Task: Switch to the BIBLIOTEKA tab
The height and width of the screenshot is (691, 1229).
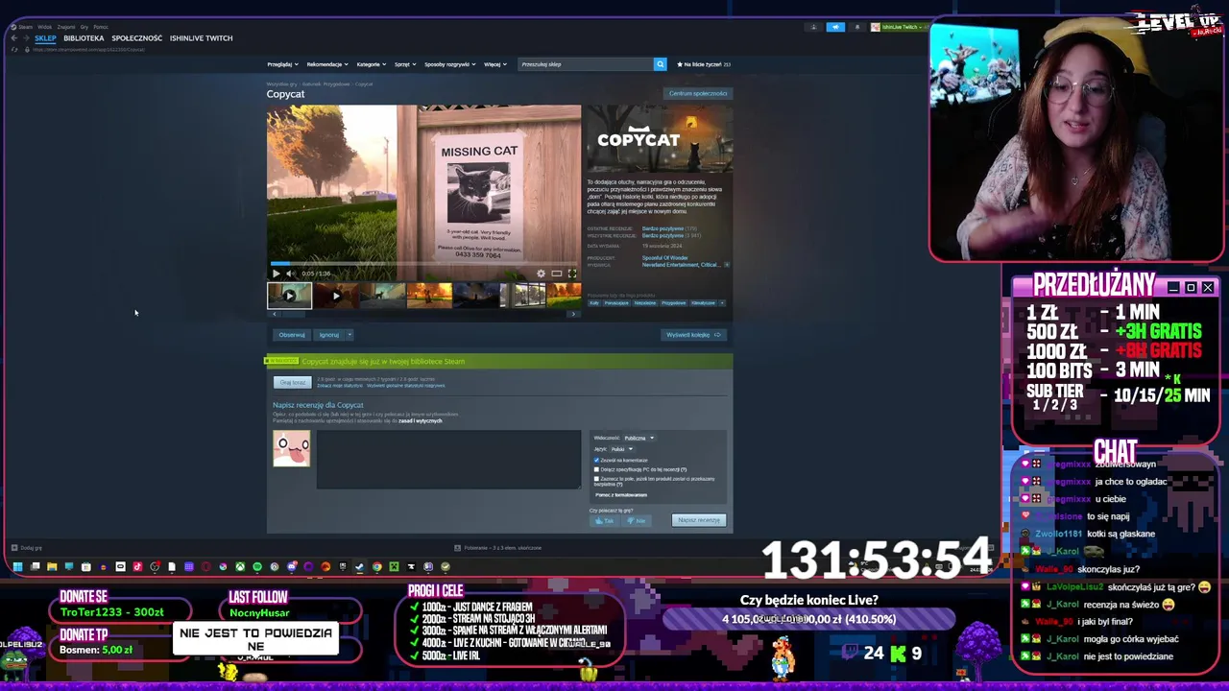Action: [84, 38]
